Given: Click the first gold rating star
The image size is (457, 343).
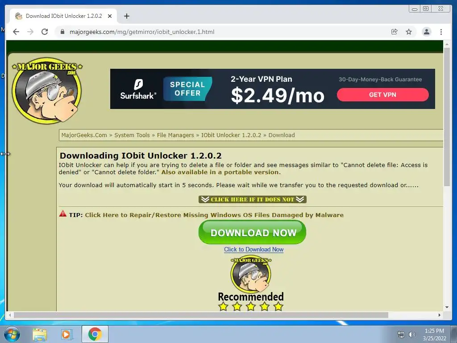Looking at the screenshot, I should pyautogui.click(x=223, y=306).
